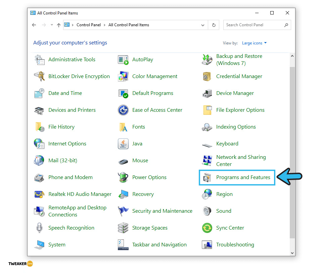This screenshot has height=273, width=321.
Task: Click the Internet Options globe icon
Action: (x=39, y=144)
